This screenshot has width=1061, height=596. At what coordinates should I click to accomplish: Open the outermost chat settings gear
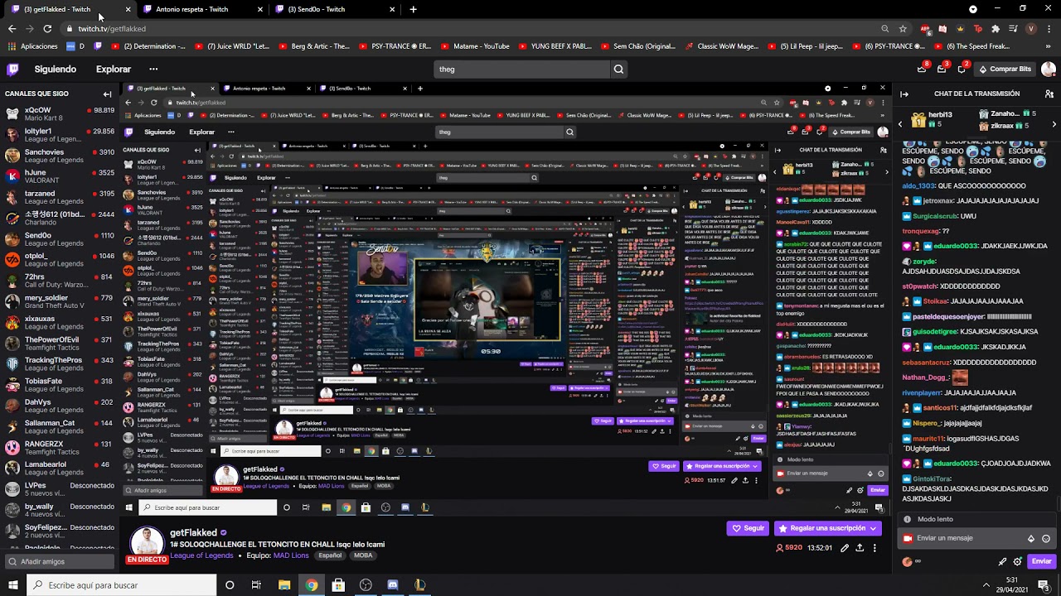point(1017,561)
